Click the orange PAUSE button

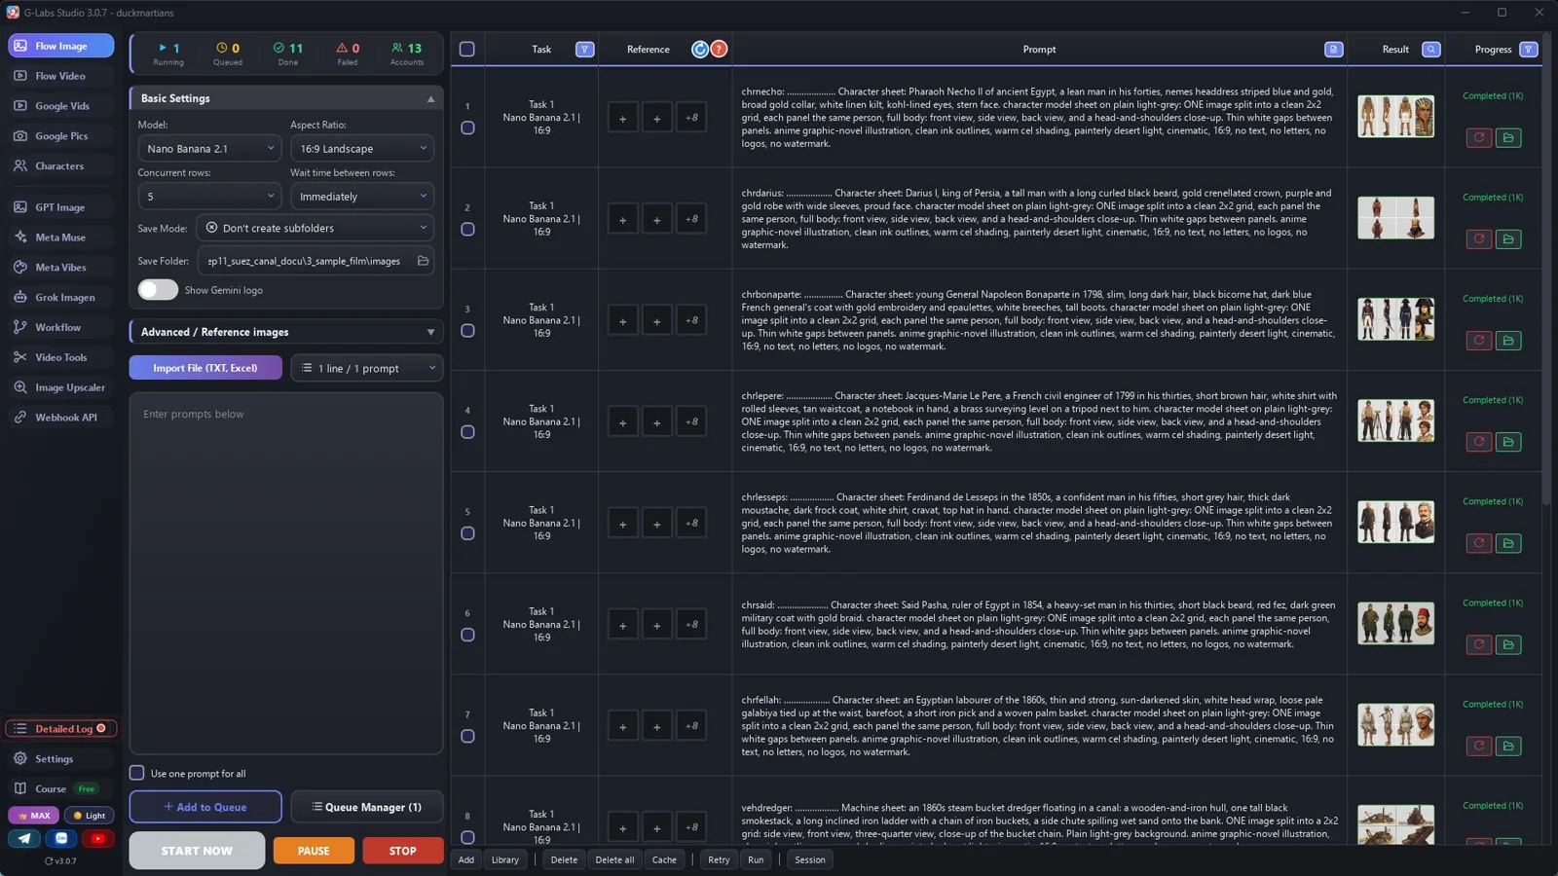point(314,851)
